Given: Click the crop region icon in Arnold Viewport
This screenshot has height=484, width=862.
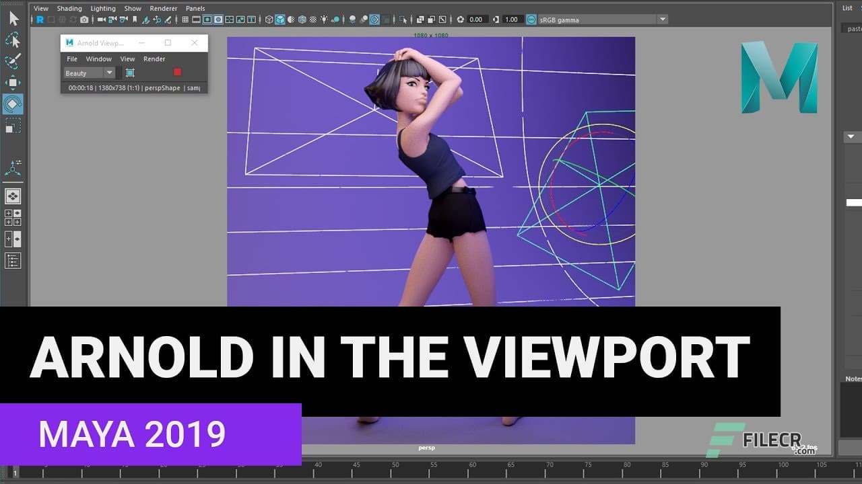Looking at the screenshot, I should click(130, 73).
